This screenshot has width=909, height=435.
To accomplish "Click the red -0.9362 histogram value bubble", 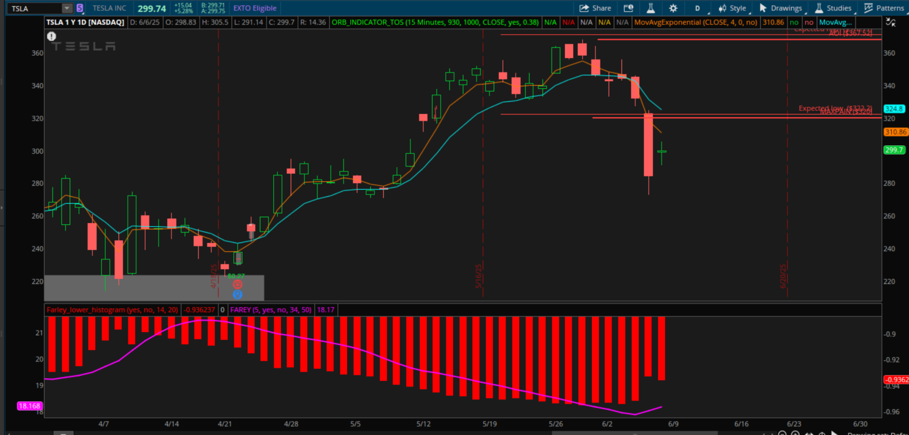I will click(x=896, y=380).
